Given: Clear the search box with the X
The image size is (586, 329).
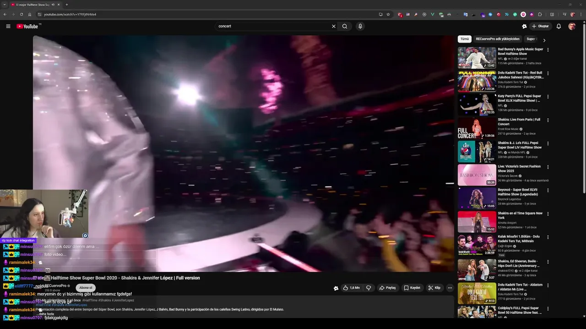Looking at the screenshot, I should (x=334, y=26).
